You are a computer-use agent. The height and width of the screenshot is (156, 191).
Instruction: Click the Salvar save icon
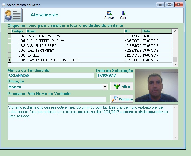109,13
